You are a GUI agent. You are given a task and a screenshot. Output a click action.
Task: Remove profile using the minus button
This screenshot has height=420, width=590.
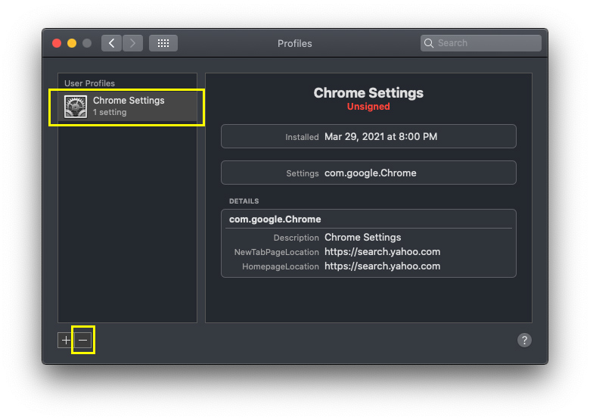tap(83, 341)
